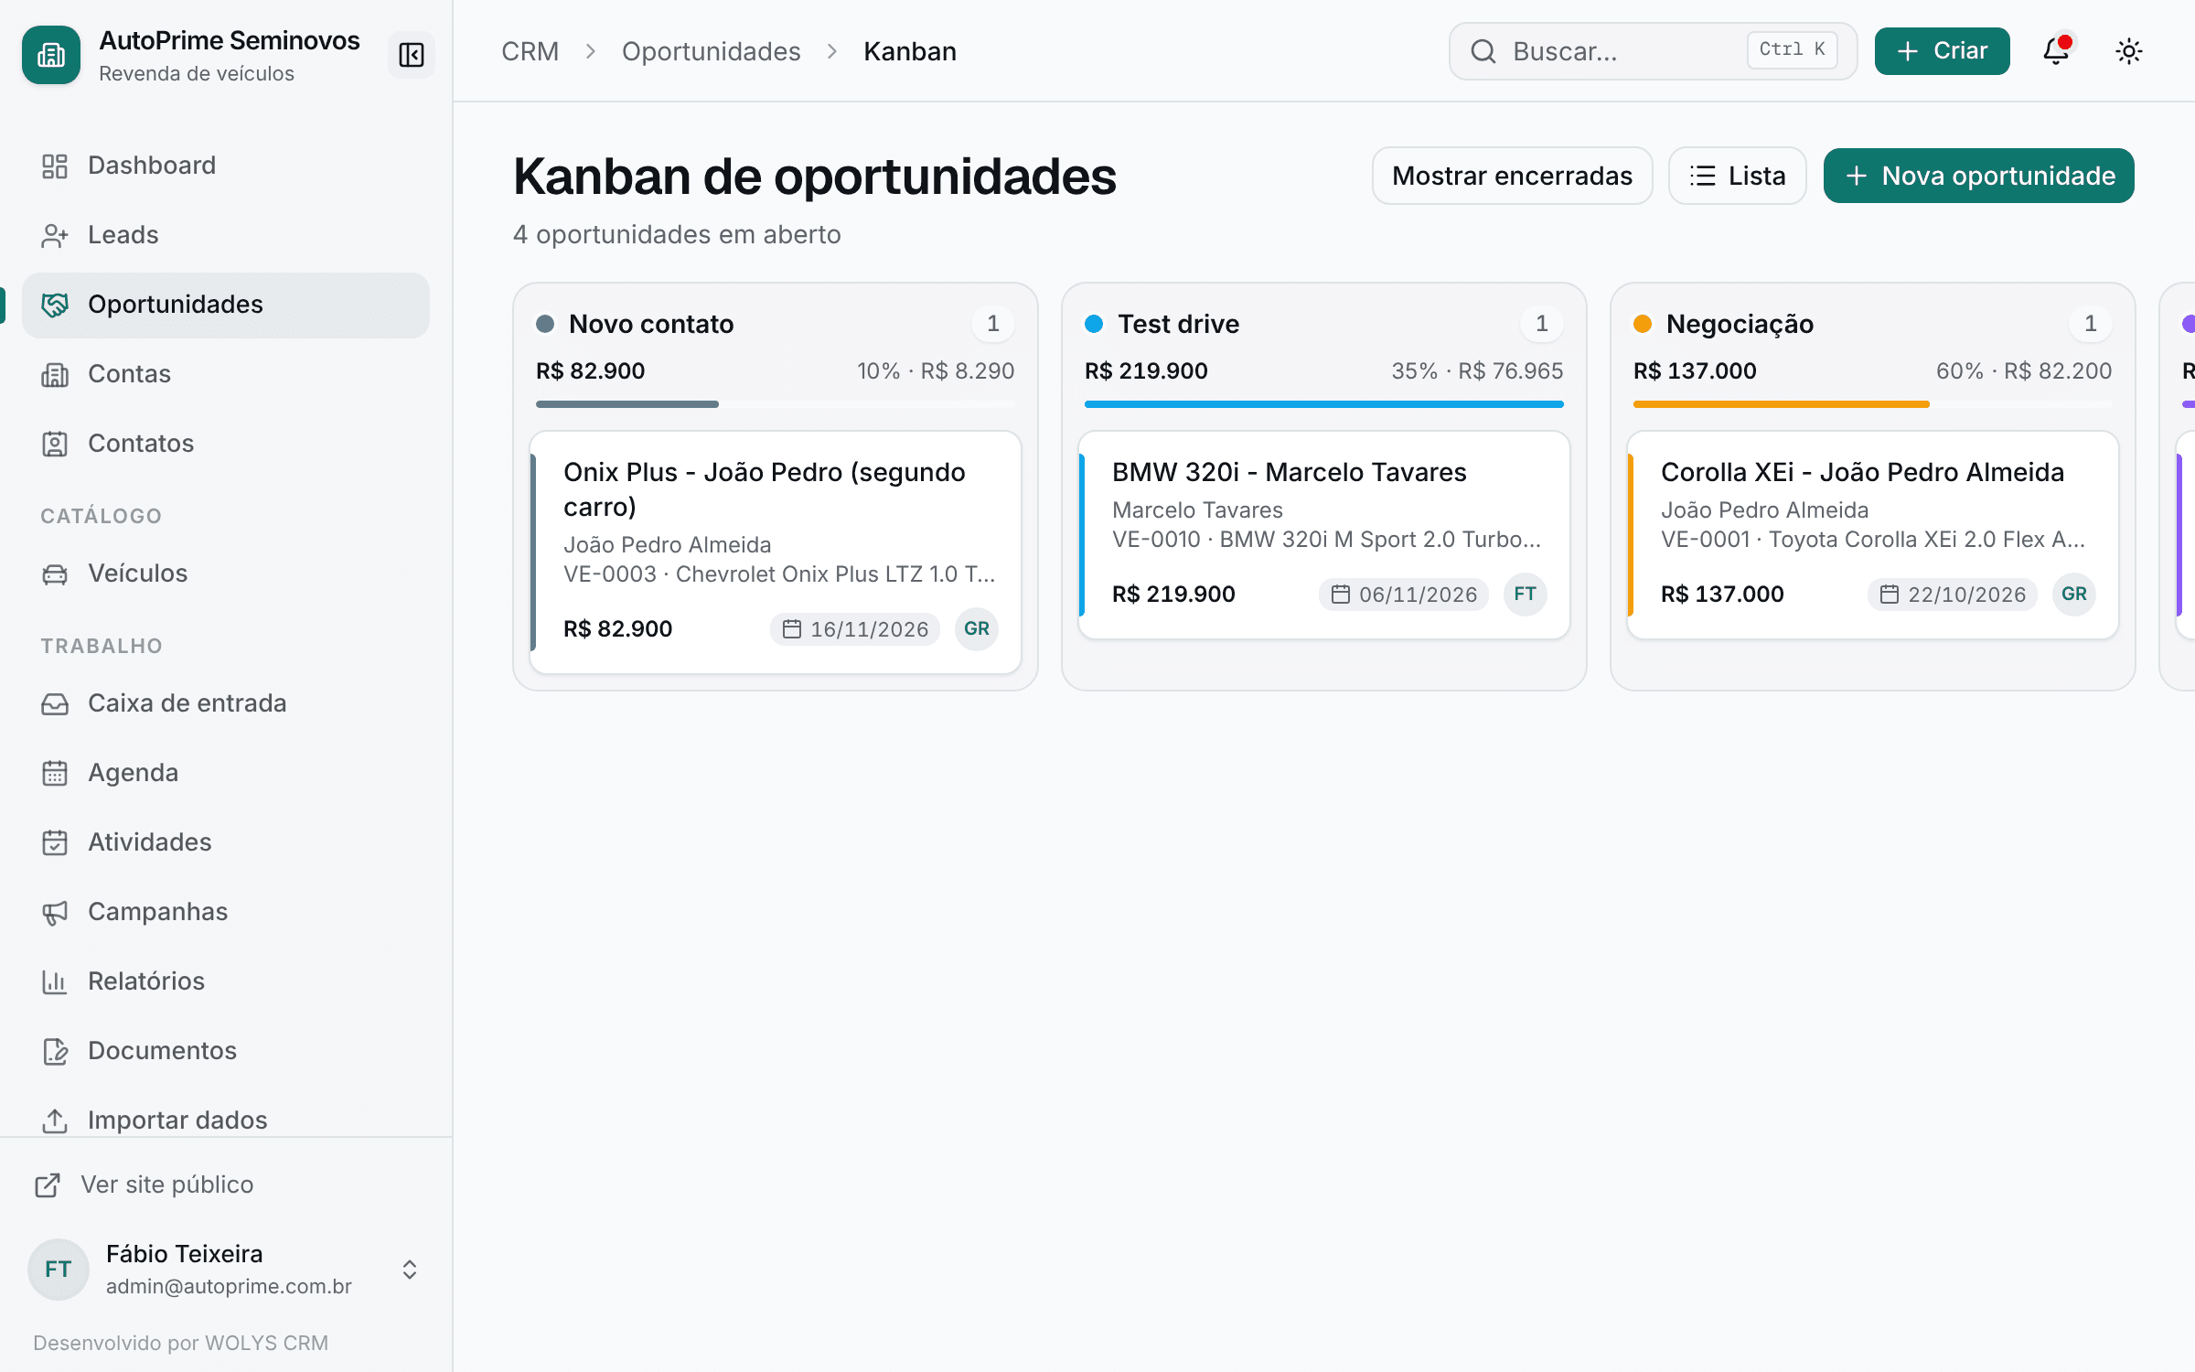Viewport: 2195px width, 1372px height.
Task: Click the Documentos file icon
Action: (55, 1051)
